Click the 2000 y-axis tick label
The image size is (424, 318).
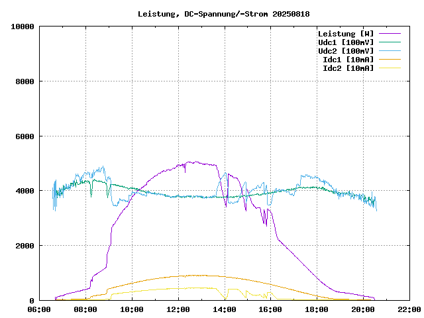click(25, 246)
